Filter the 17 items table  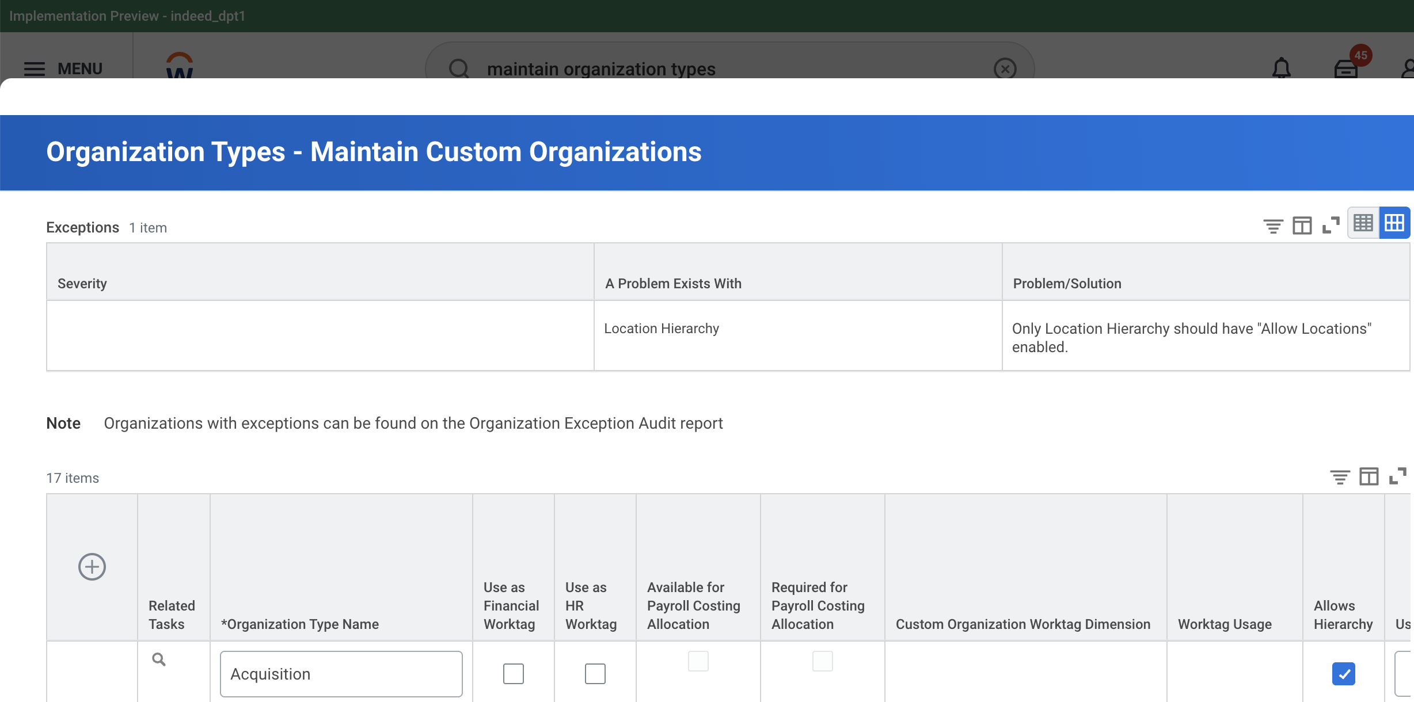click(x=1340, y=476)
